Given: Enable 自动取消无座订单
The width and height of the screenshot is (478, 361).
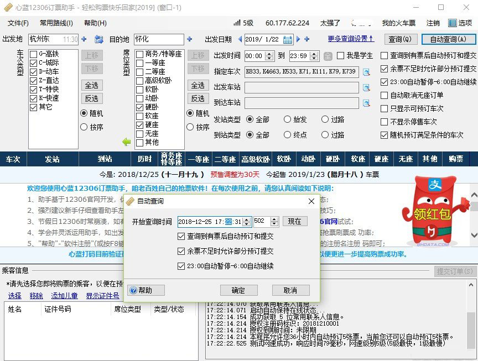Looking at the screenshot, I should click(x=384, y=95).
